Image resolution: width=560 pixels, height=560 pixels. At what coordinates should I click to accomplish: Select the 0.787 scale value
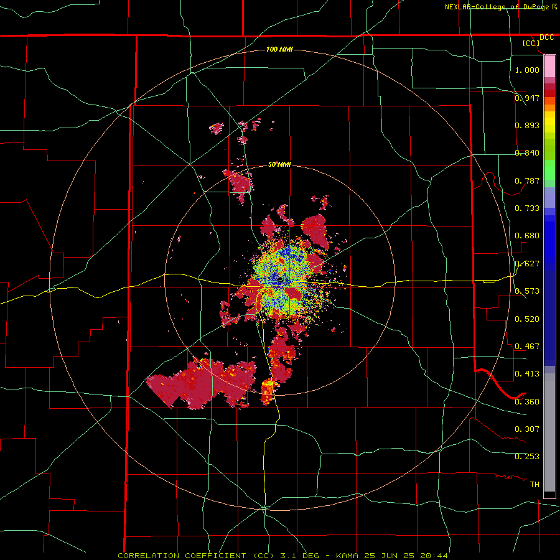[527, 180]
